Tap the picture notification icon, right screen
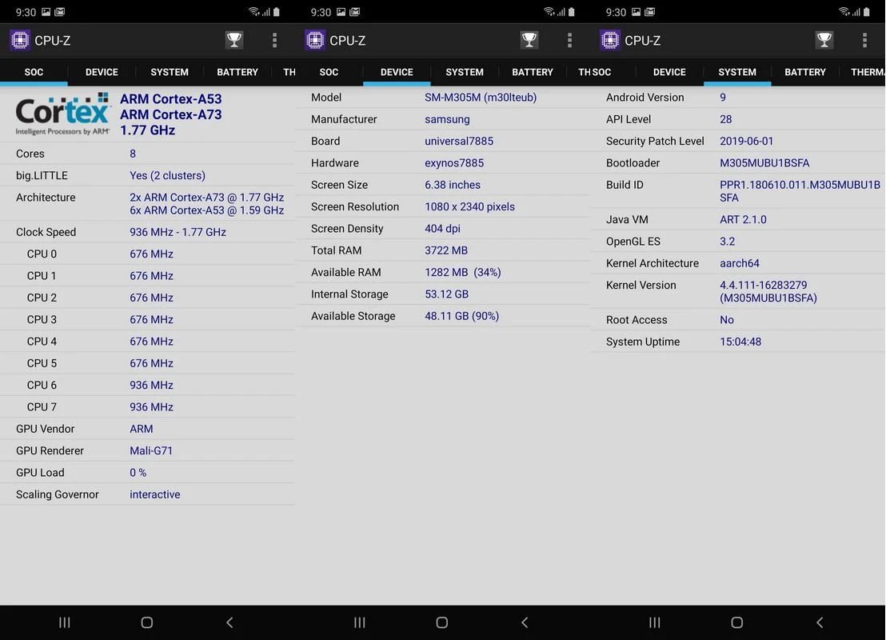 tap(637, 12)
